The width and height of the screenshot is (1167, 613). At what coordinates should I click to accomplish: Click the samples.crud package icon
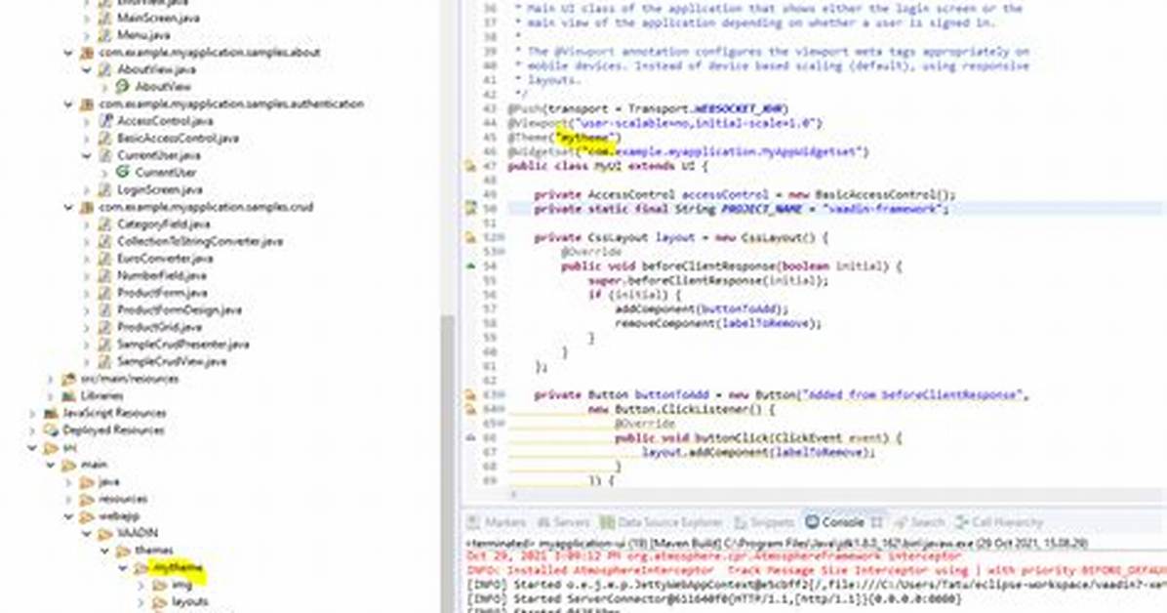[x=87, y=207]
